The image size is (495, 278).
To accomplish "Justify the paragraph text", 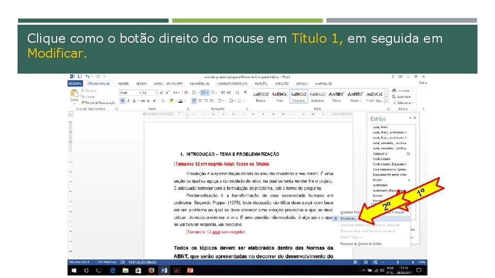I will tap(211, 101).
